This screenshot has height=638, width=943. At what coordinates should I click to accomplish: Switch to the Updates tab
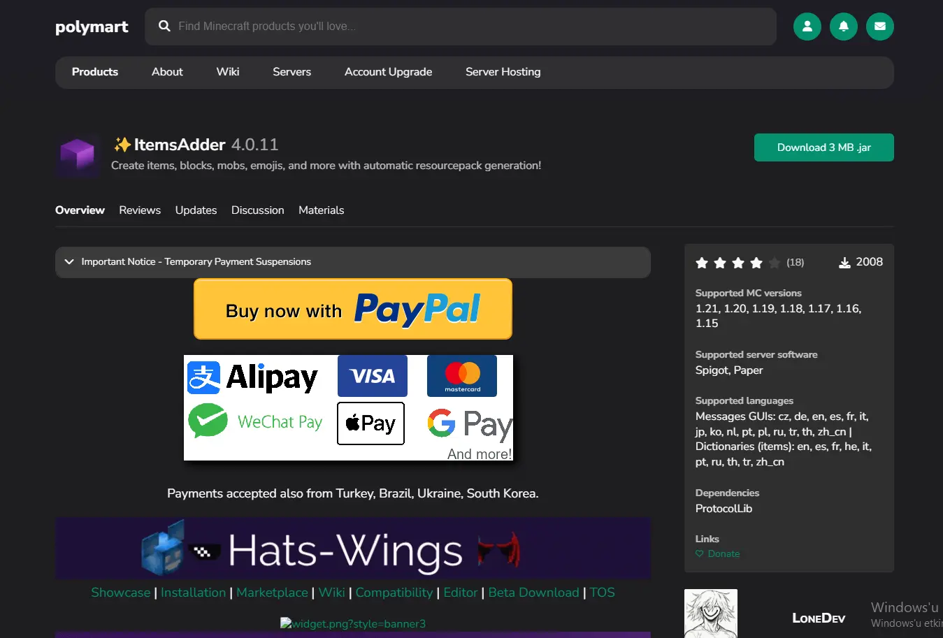pos(196,210)
